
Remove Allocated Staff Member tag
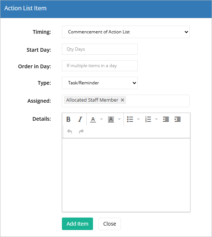(x=123, y=100)
